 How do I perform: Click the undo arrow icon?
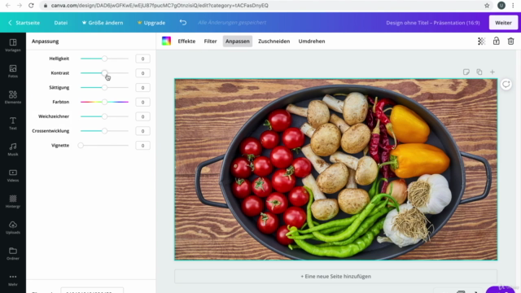183,23
